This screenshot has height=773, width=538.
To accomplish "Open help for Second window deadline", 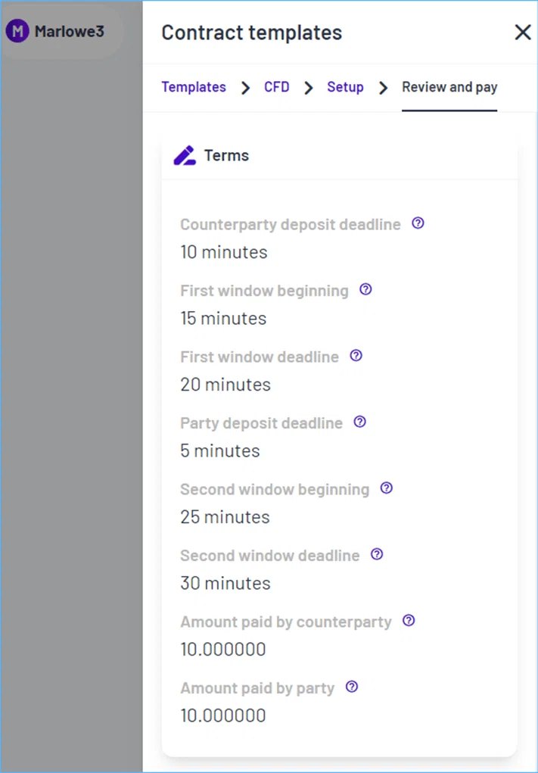I will [x=377, y=554].
